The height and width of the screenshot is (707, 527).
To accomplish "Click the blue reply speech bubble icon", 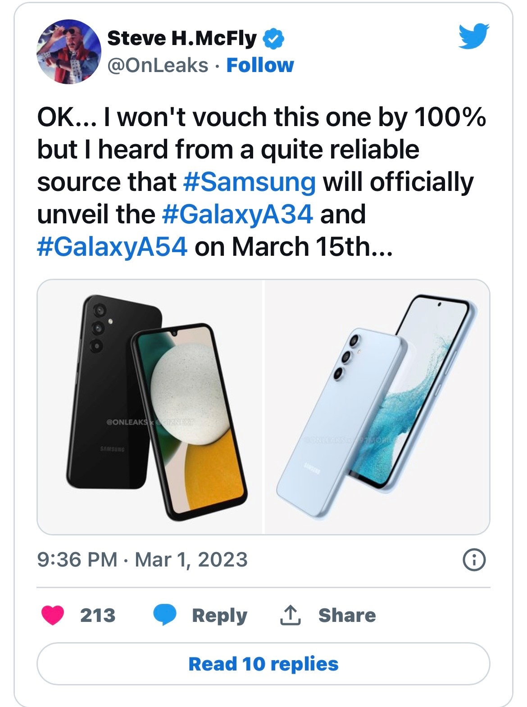I will 164,615.
